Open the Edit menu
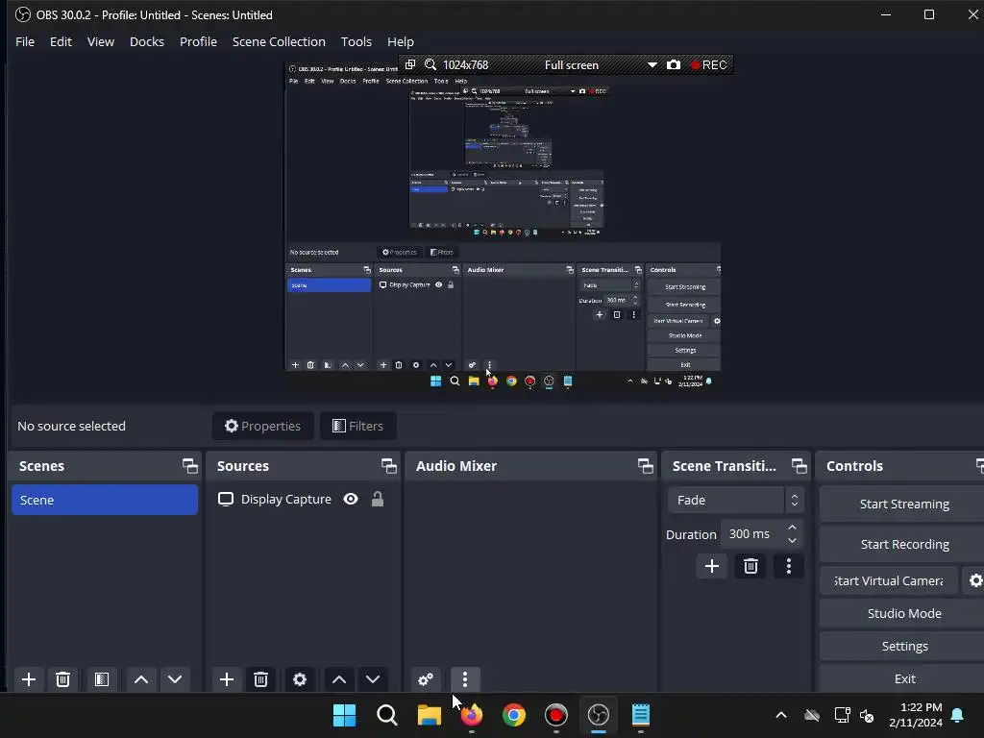The image size is (984, 738). point(61,41)
